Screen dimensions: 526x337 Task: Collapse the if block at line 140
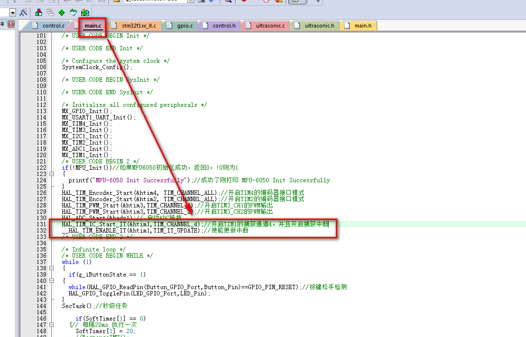point(51,280)
